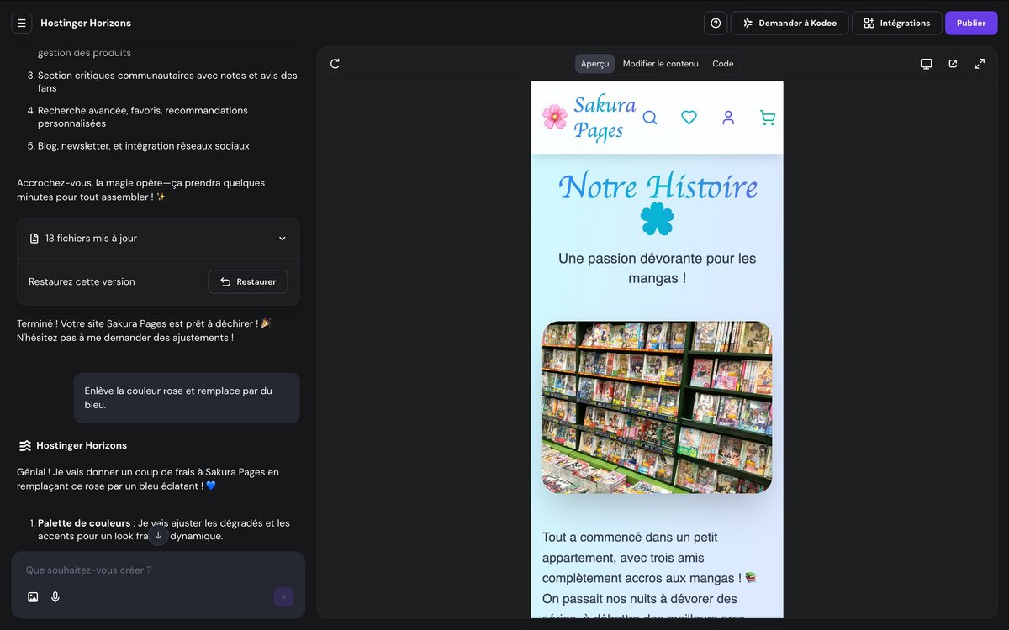The image size is (1009, 630).
Task: Click the search icon in Sakura Pages
Action: click(650, 118)
